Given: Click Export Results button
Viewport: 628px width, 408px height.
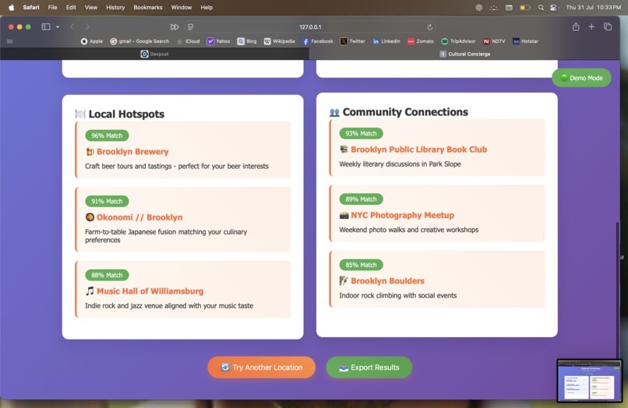Looking at the screenshot, I should (369, 368).
